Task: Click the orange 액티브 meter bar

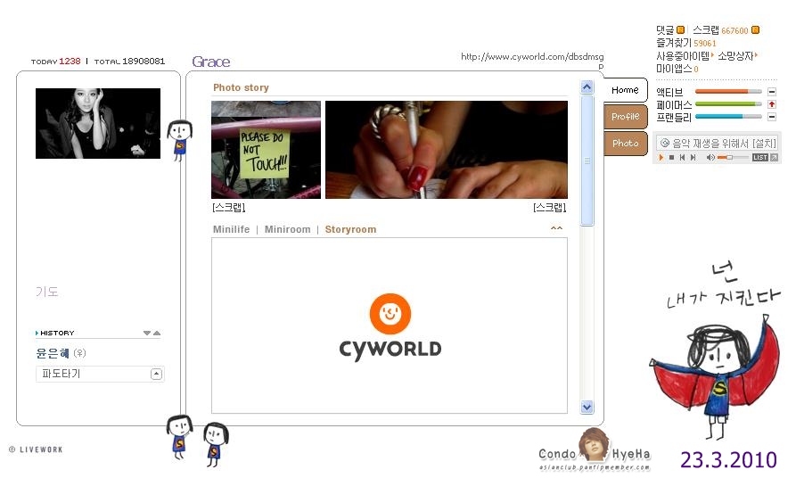Action: [x=728, y=92]
